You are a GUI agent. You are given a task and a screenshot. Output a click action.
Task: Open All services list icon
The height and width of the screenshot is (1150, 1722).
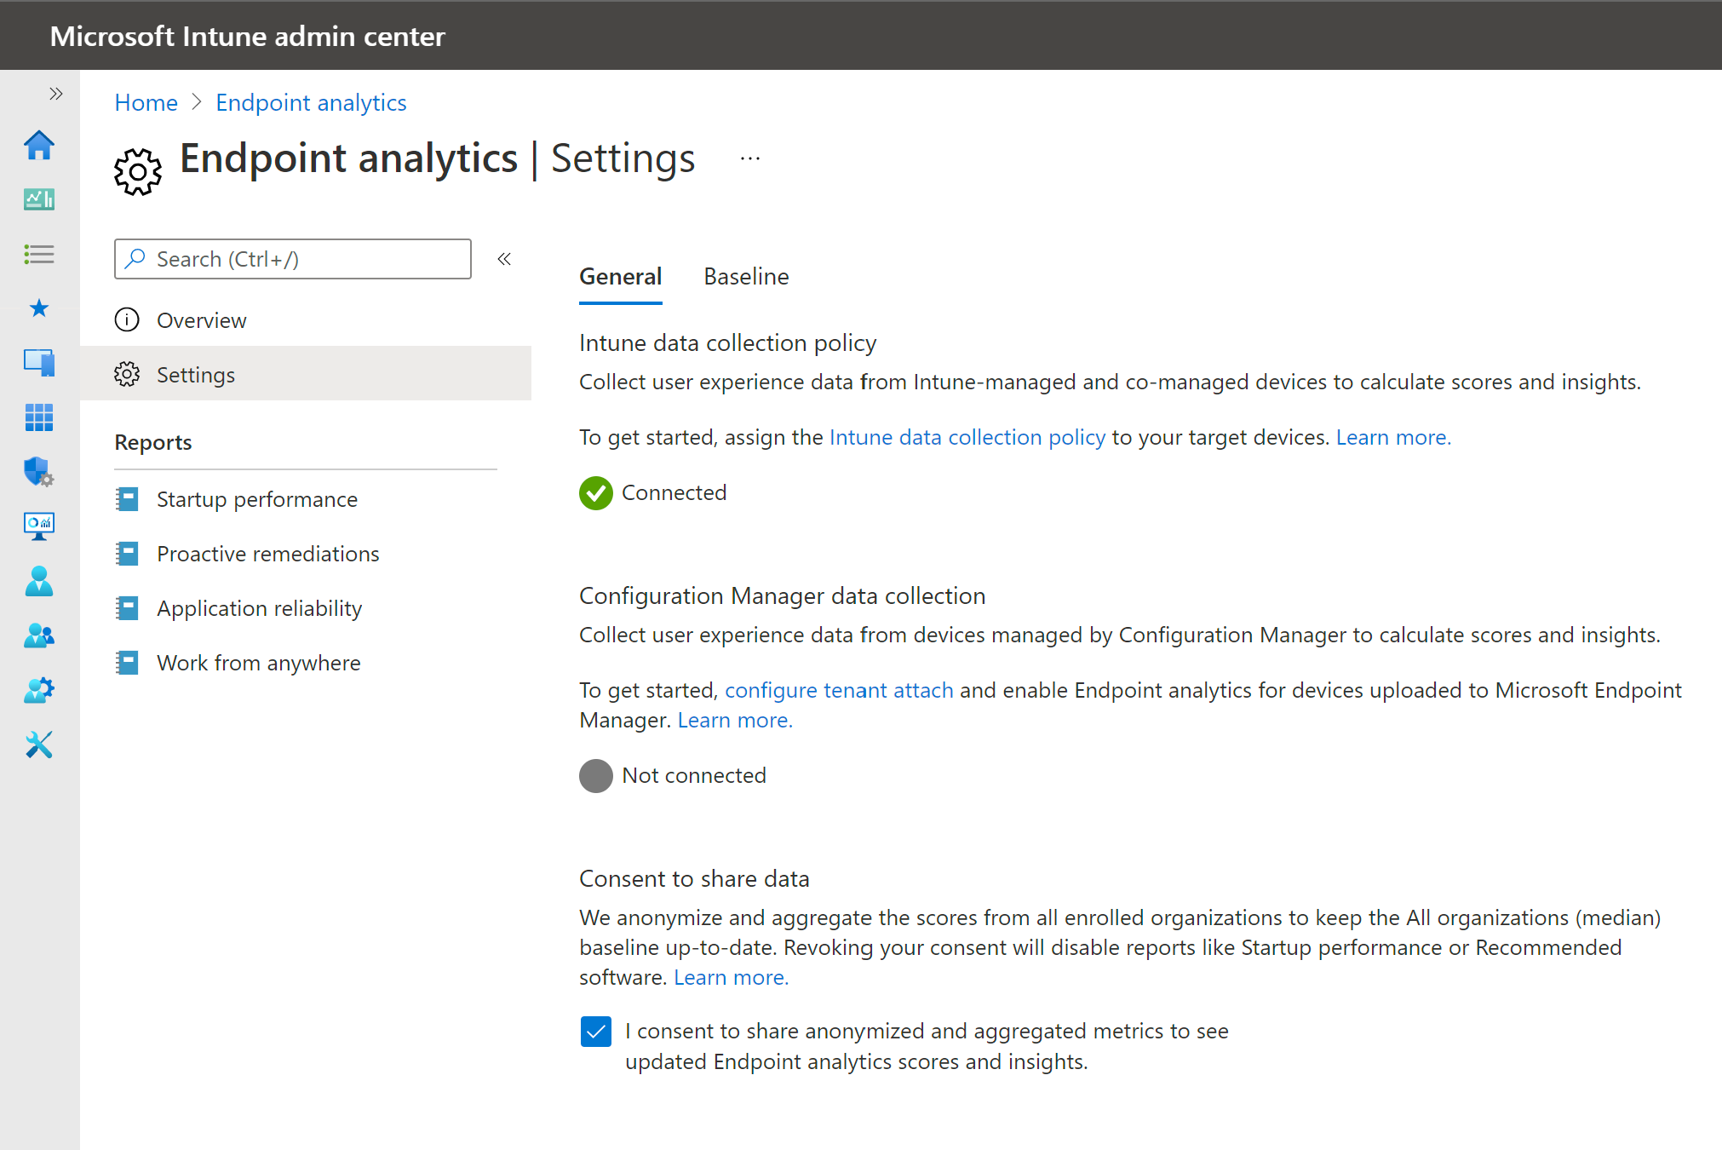[39, 254]
